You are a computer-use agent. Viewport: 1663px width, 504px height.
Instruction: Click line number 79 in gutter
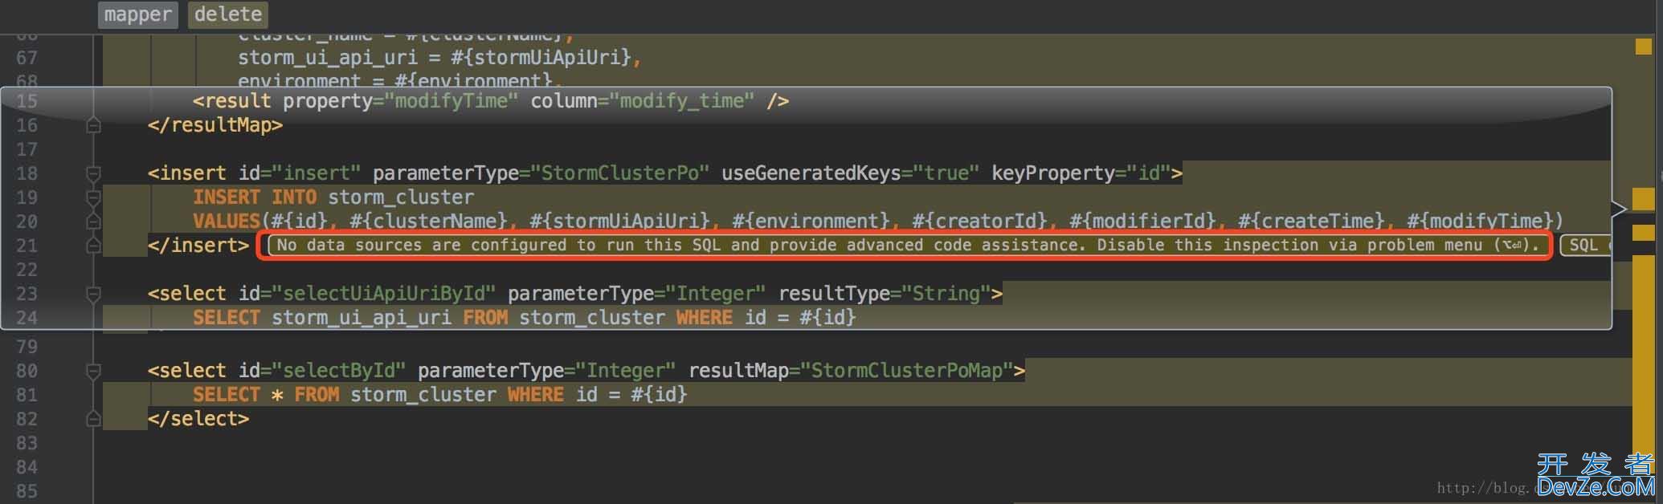(x=27, y=347)
